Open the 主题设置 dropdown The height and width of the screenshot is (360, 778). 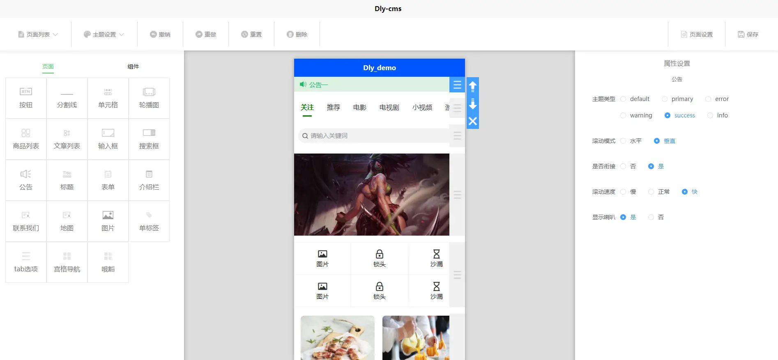coord(104,34)
